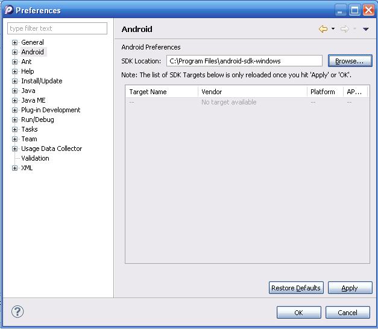Expand the Help tree node
The image size is (378, 329).
pos(14,71)
